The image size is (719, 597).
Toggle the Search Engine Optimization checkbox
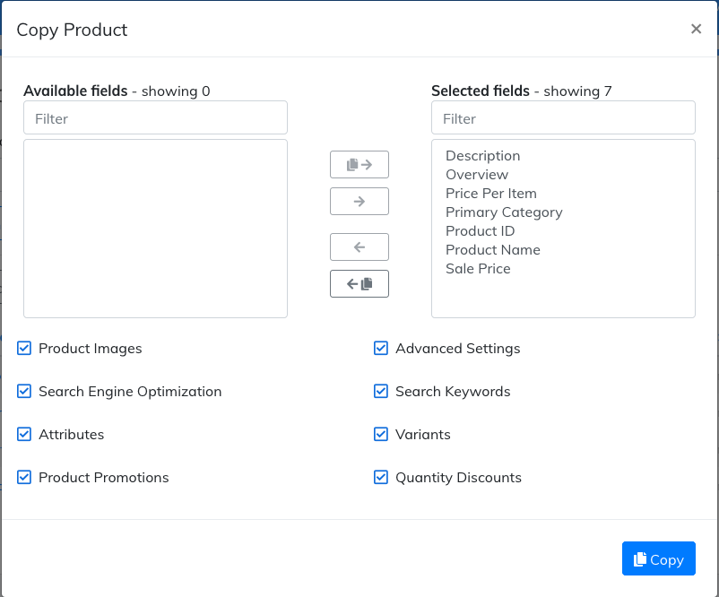pyautogui.click(x=24, y=392)
